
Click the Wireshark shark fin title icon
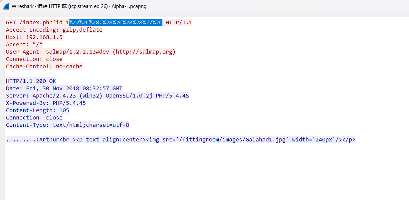click(x=6, y=6)
